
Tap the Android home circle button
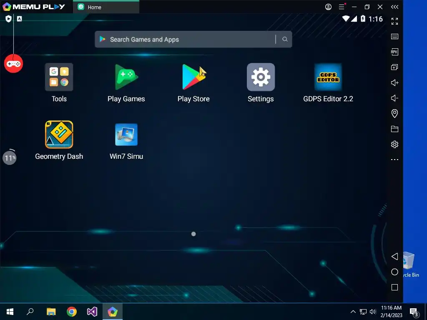pyautogui.click(x=394, y=272)
